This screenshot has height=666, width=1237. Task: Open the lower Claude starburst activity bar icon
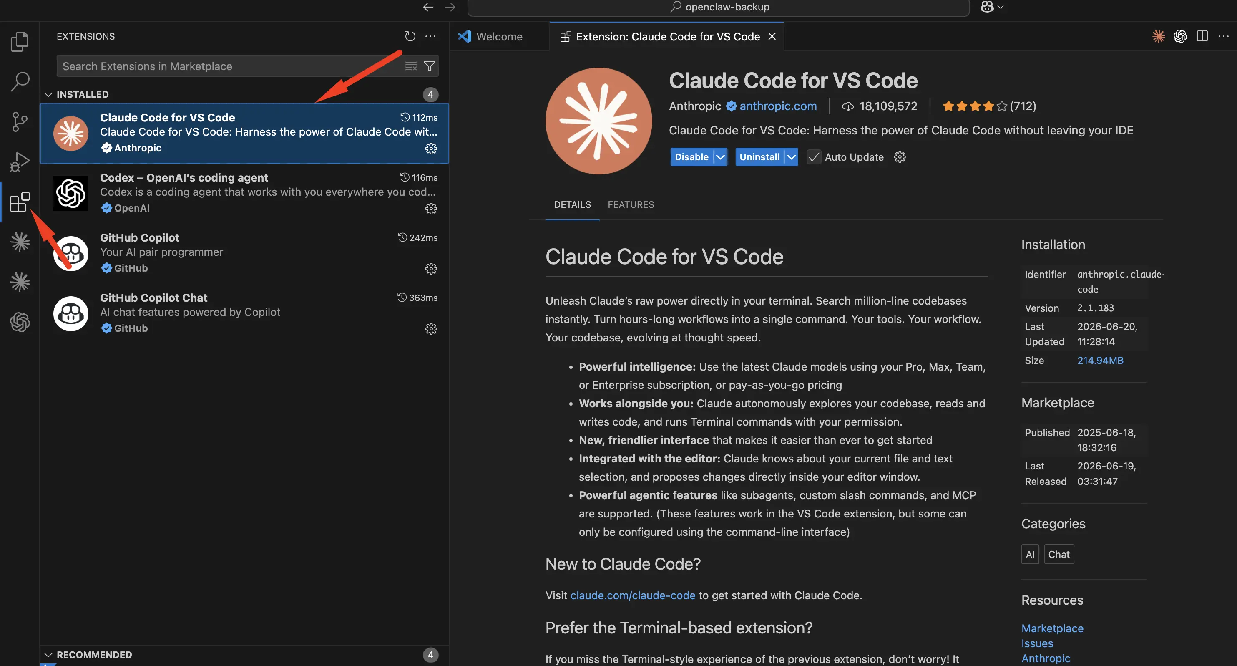(20, 282)
